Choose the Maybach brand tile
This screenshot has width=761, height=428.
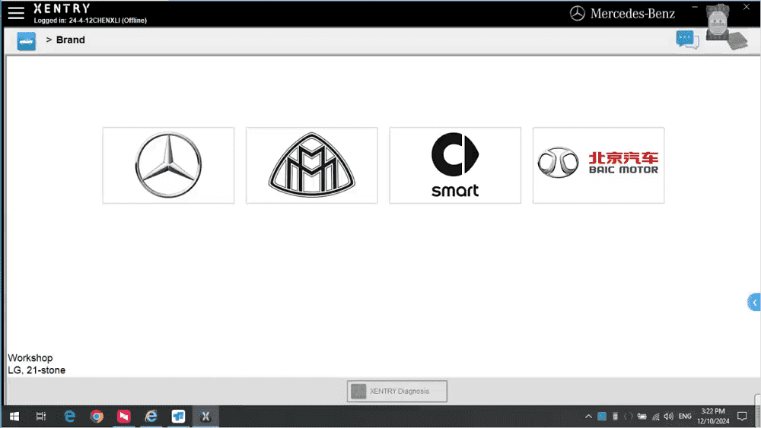click(x=311, y=165)
